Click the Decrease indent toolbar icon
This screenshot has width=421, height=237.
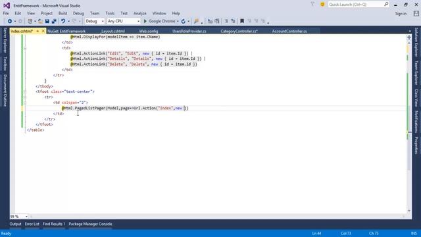pos(210,21)
